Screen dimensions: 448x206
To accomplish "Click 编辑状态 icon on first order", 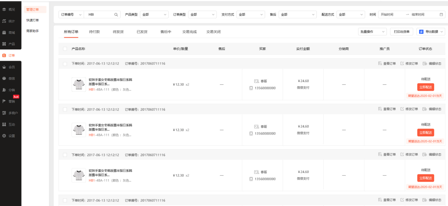I will (425, 64).
